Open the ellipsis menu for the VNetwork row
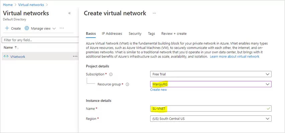The height and width of the screenshot is (133, 285). tap(75, 56)
